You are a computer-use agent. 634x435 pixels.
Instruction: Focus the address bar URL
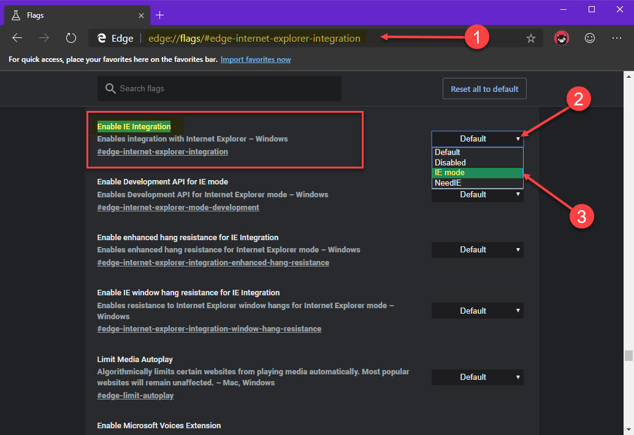coord(254,39)
